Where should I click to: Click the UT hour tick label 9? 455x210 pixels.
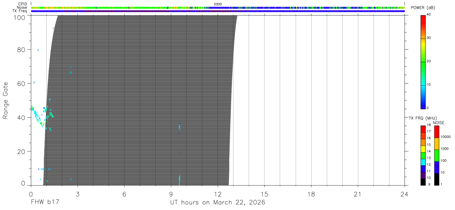(171, 194)
